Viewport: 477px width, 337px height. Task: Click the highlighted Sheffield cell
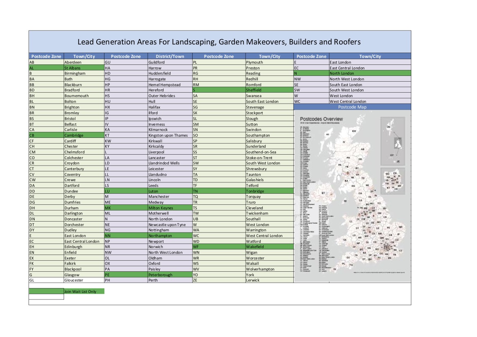click(x=270, y=90)
